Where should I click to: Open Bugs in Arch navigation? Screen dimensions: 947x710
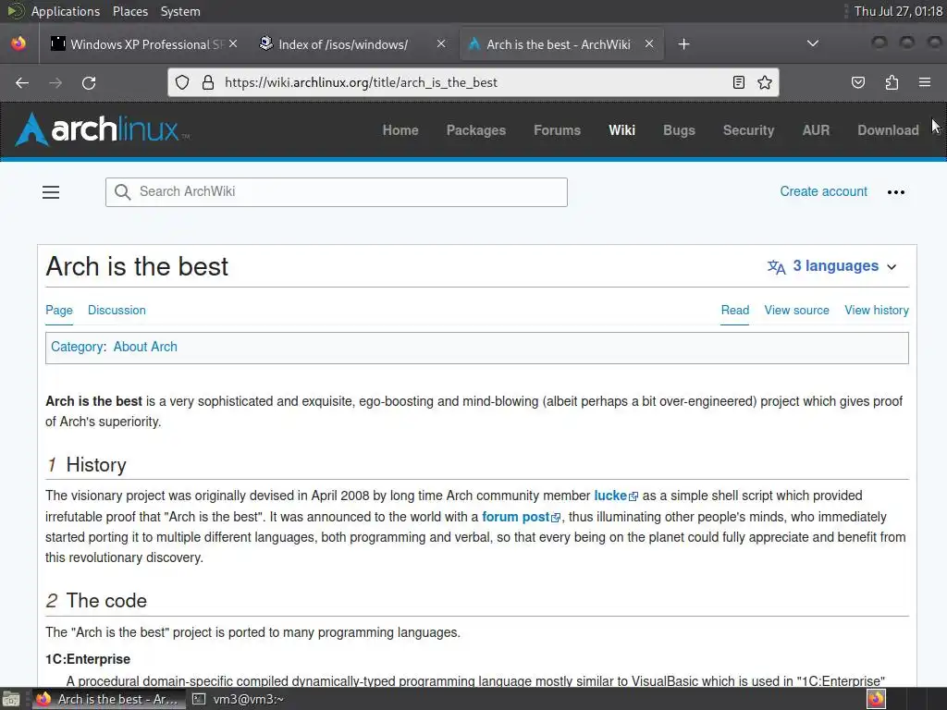tap(679, 130)
